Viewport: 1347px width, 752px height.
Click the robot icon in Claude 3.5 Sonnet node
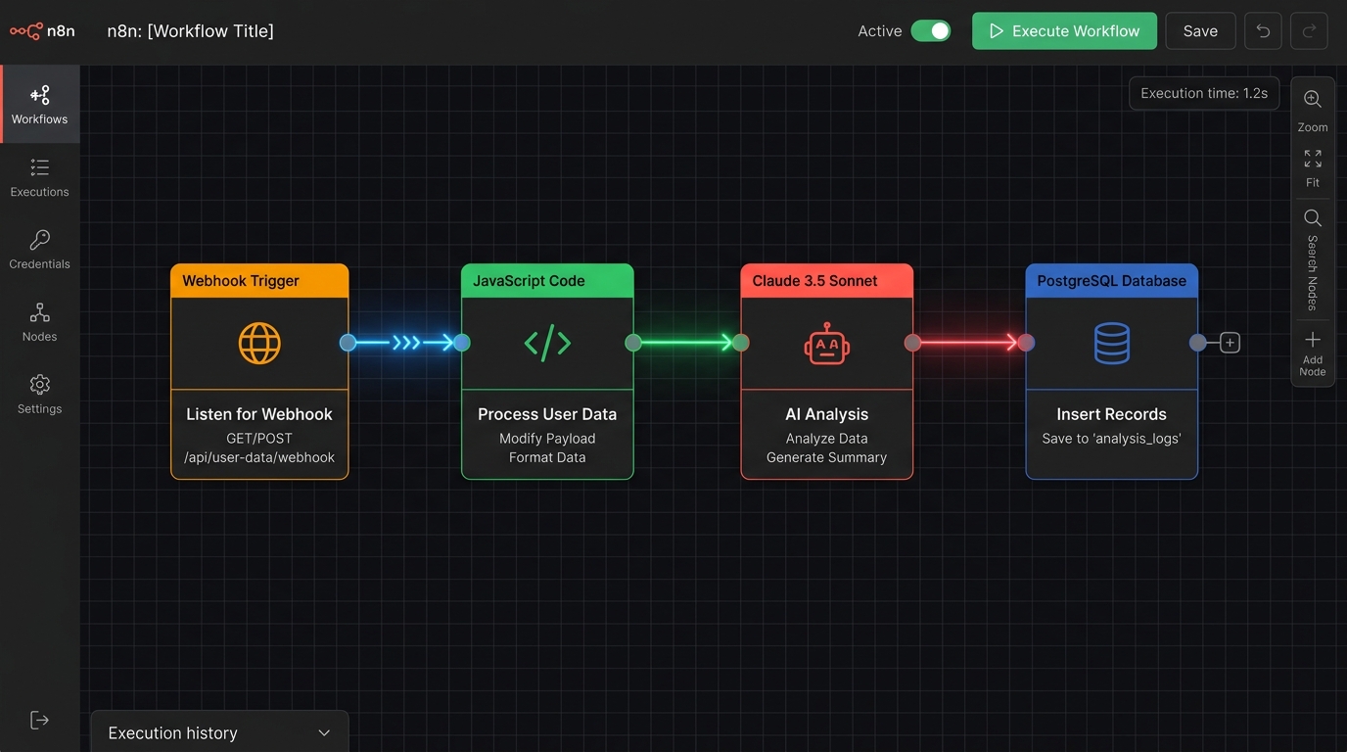[827, 343]
